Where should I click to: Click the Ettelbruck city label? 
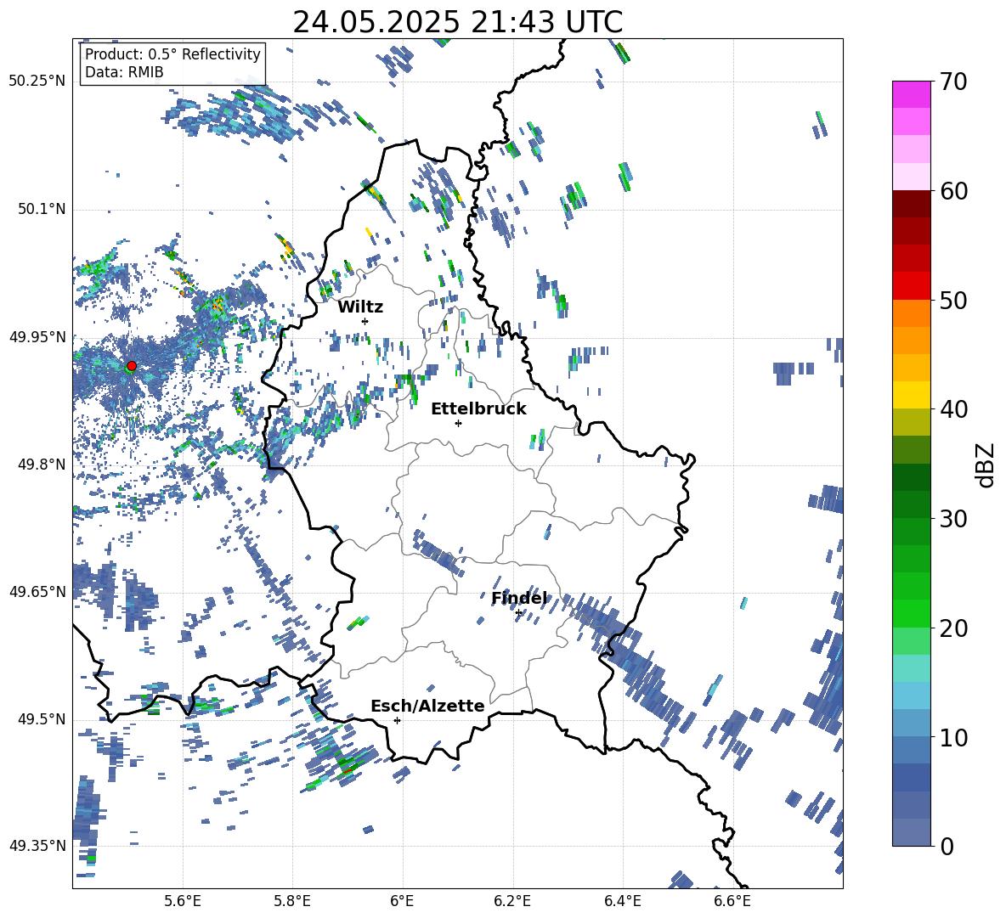(x=478, y=409)
